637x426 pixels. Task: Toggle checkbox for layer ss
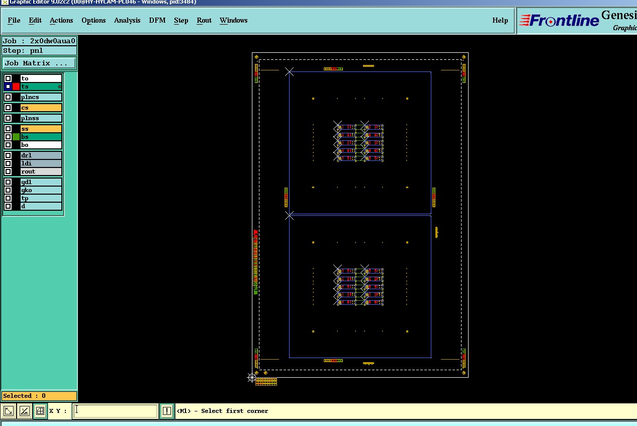[8, 129]
